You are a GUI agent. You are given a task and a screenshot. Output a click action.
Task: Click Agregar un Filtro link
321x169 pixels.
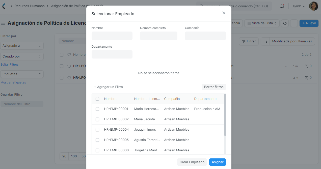(x=109, y=87)
